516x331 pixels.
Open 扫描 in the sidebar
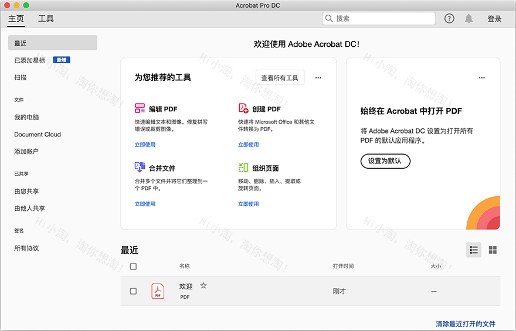pyautogui.click(x=21, y=77)
